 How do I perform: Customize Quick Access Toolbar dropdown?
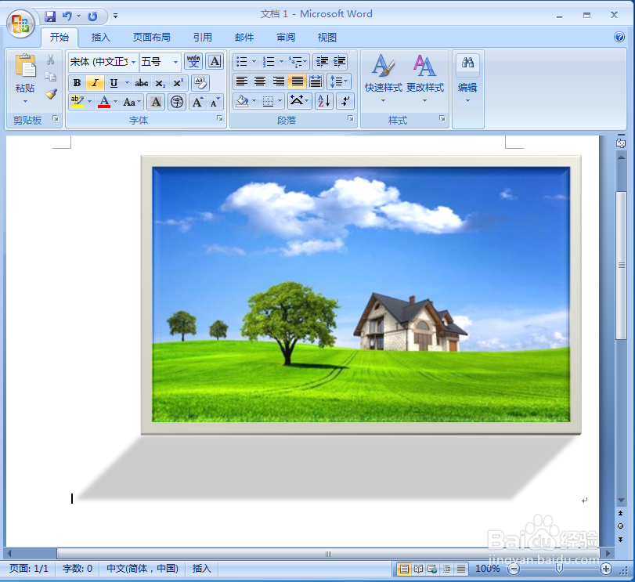(x=115, y=16)
